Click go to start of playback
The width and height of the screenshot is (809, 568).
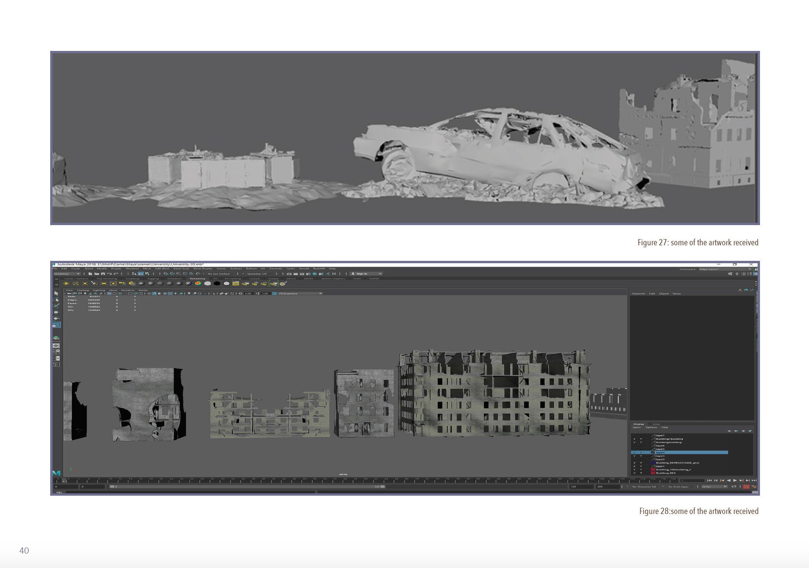coord(709,481)
